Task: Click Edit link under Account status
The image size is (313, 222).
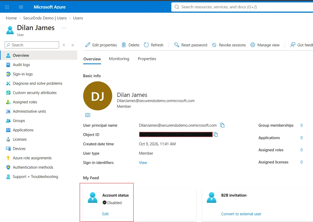Action: pyautogui.click(x=105, y=214)
